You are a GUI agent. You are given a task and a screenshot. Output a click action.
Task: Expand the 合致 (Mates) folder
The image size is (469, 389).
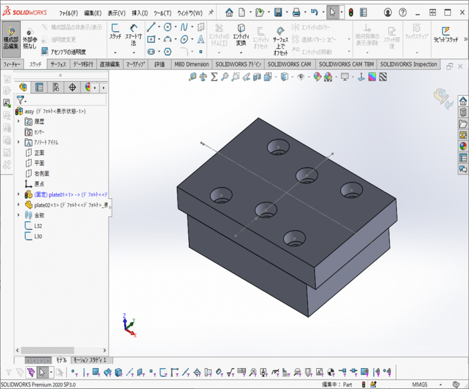[x=18, y=215]
